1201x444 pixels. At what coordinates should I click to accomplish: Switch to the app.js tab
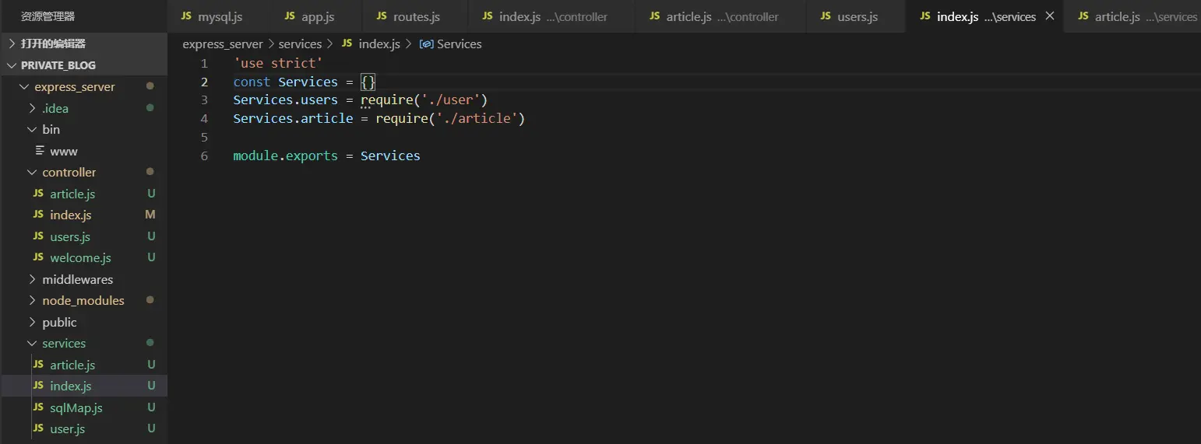315,16
